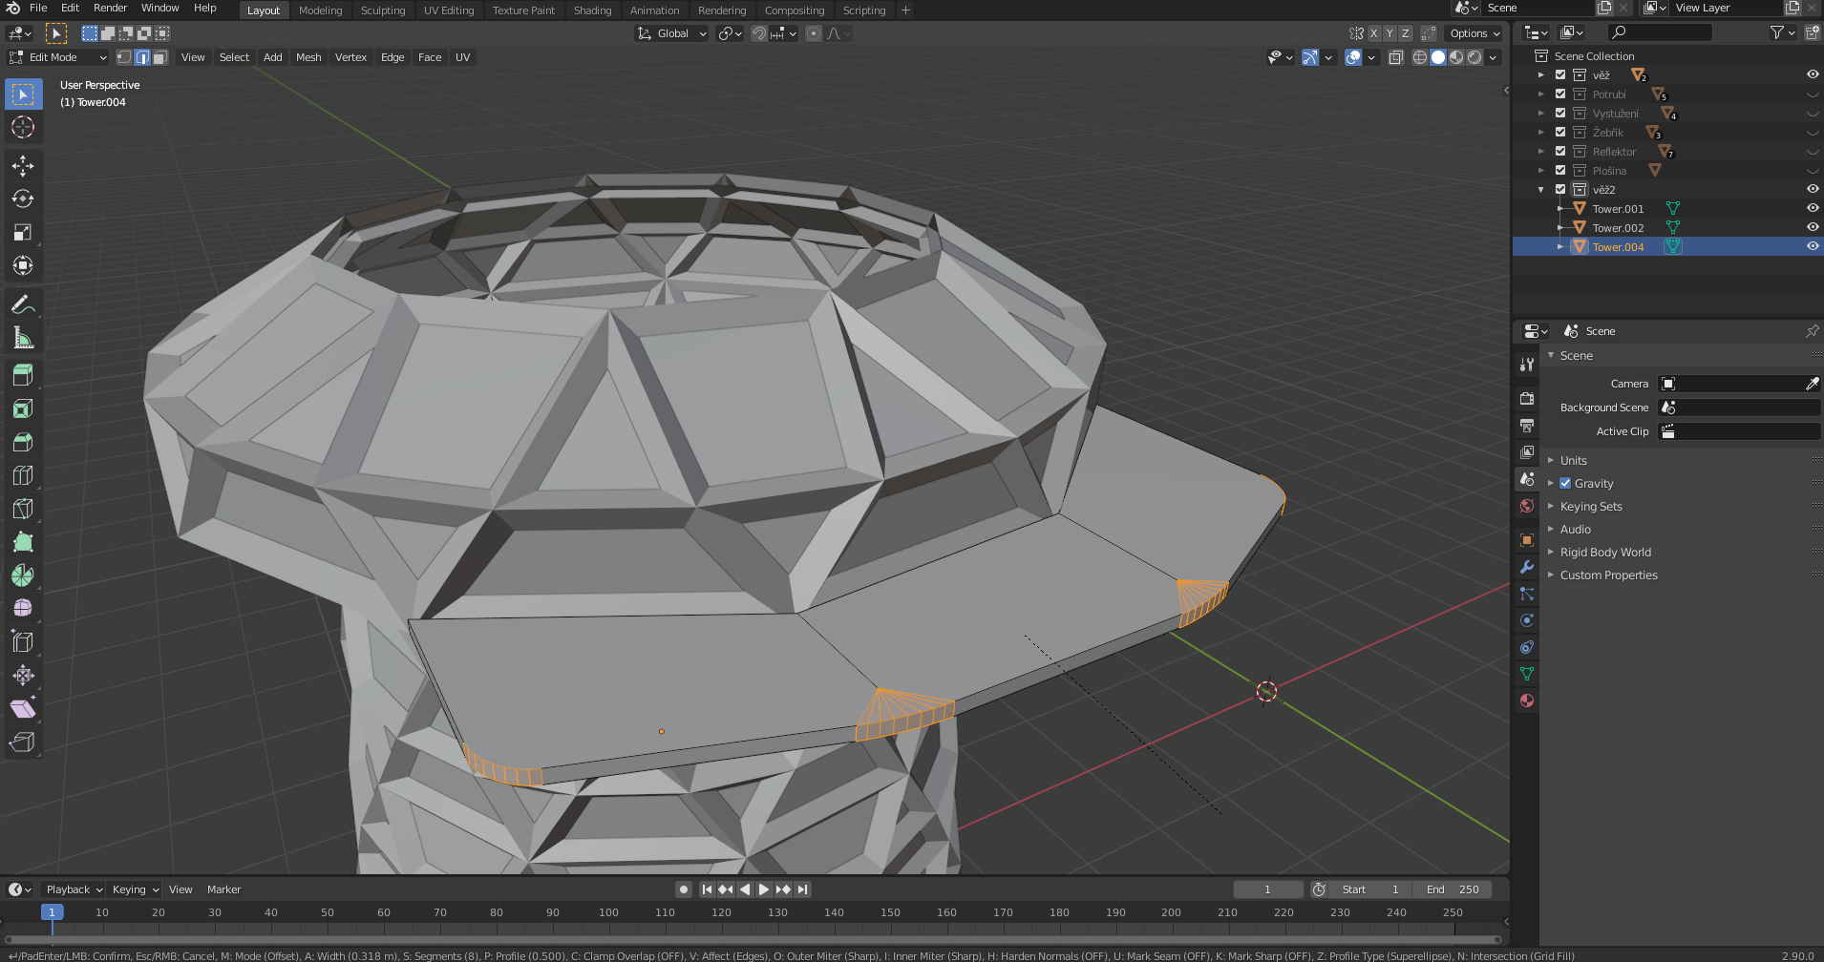This screenshot has height=962, width=1824.
Task: Select the Move tool in the toolbar
Action: pyautogui.click(x=23, y=166)
